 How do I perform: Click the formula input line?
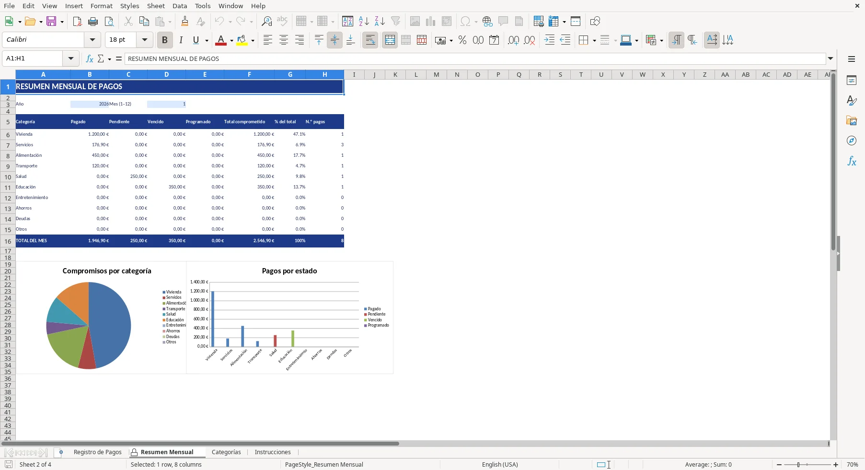coord(475,59)
